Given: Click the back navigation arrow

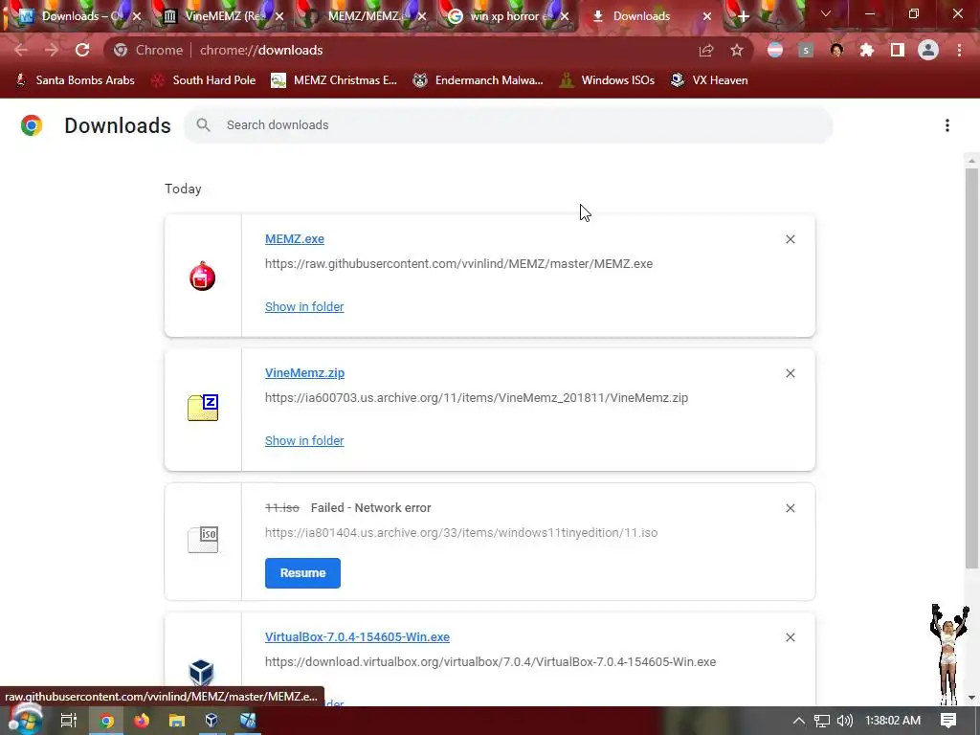Looking at the screenshot, I should pyautogui.click(x=21, y=50).
